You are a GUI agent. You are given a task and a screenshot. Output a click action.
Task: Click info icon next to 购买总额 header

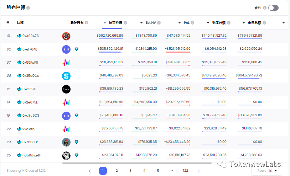pyautogui.click(x=229, y=23)
